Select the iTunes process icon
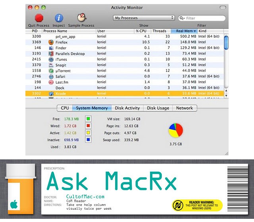Image resolution: width=254 pixels, height=222 pixels. point(51,59)
